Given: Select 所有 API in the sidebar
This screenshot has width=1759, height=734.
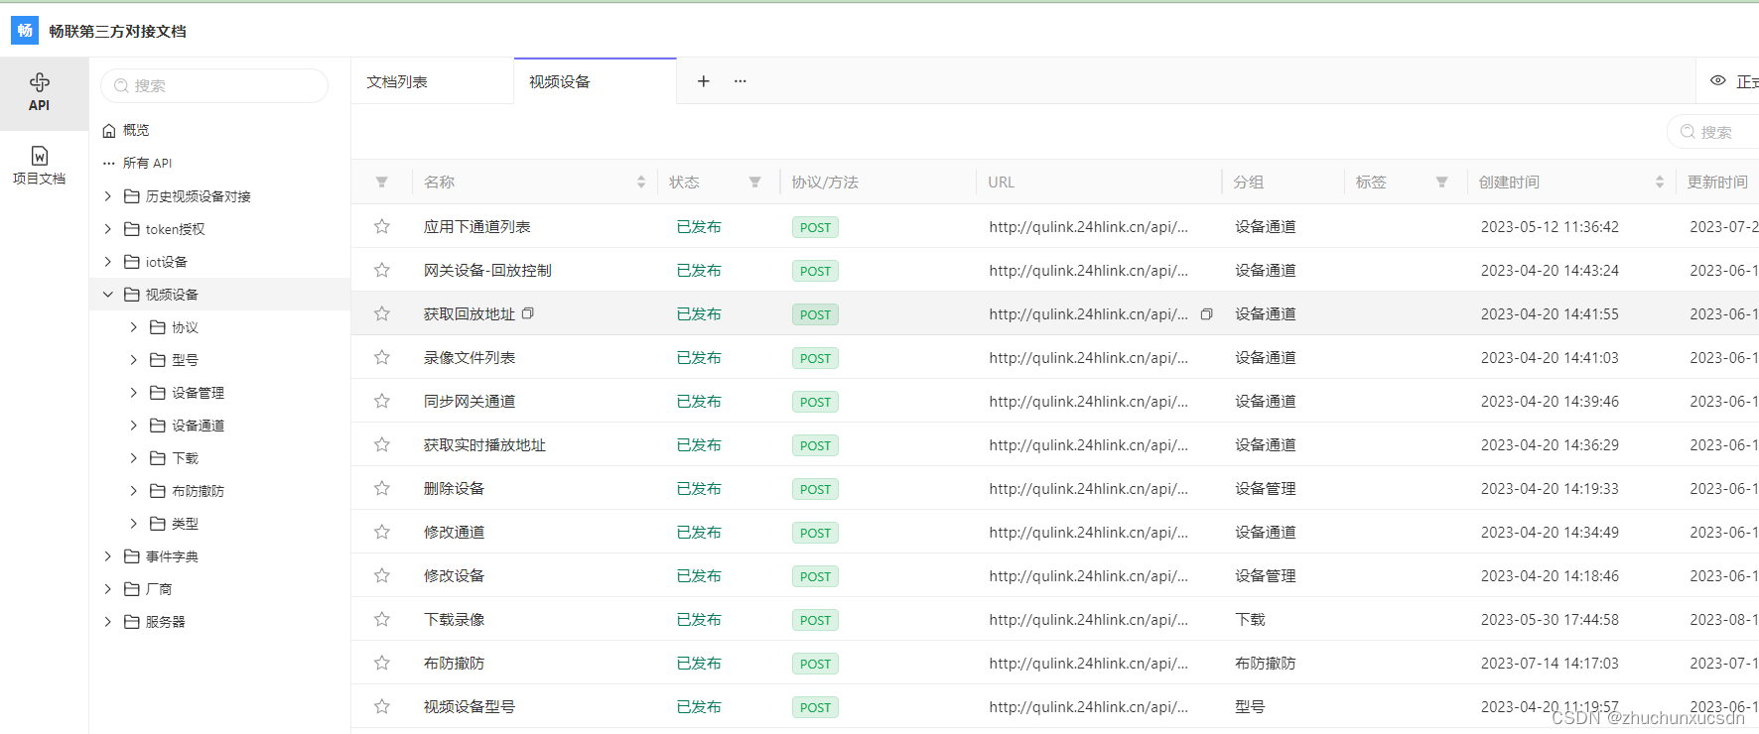Looking at the screenshot, I should pos(148,163).
